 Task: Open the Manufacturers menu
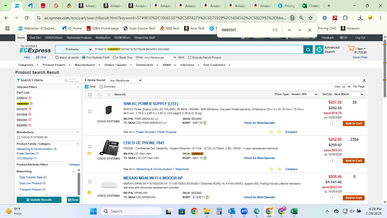click(x=87, y=65)
